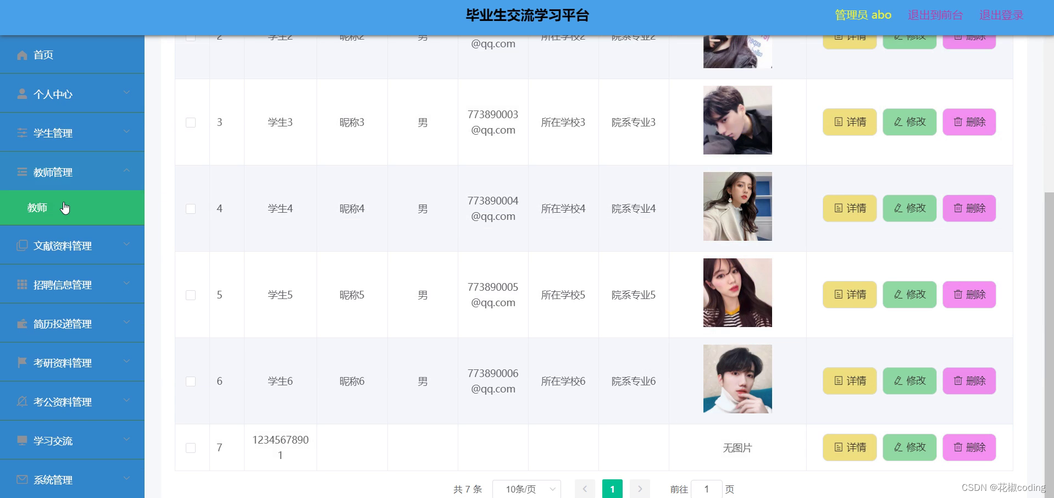Viewport: 1054px width, 498px height.
Task: Click the 系统管理 envelope icon
Action: coord(22,480)
